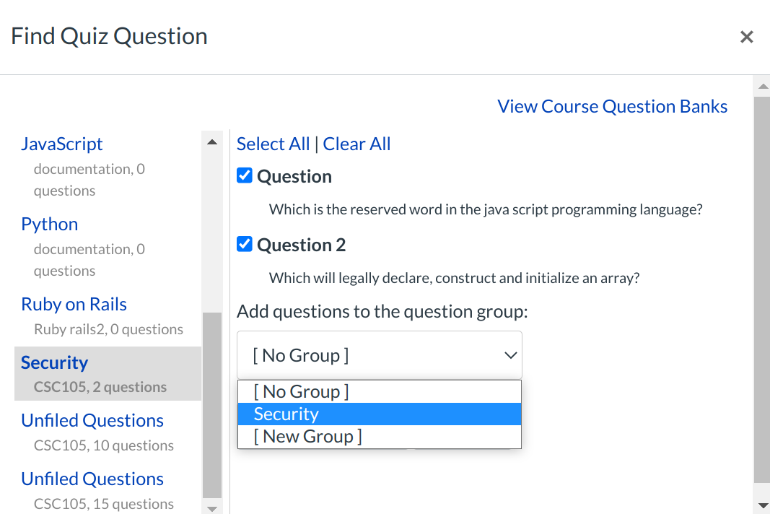The height and width of the screenshot is (514, 770).
Task: Select the Security question bank
Action: tap(55, 362)
